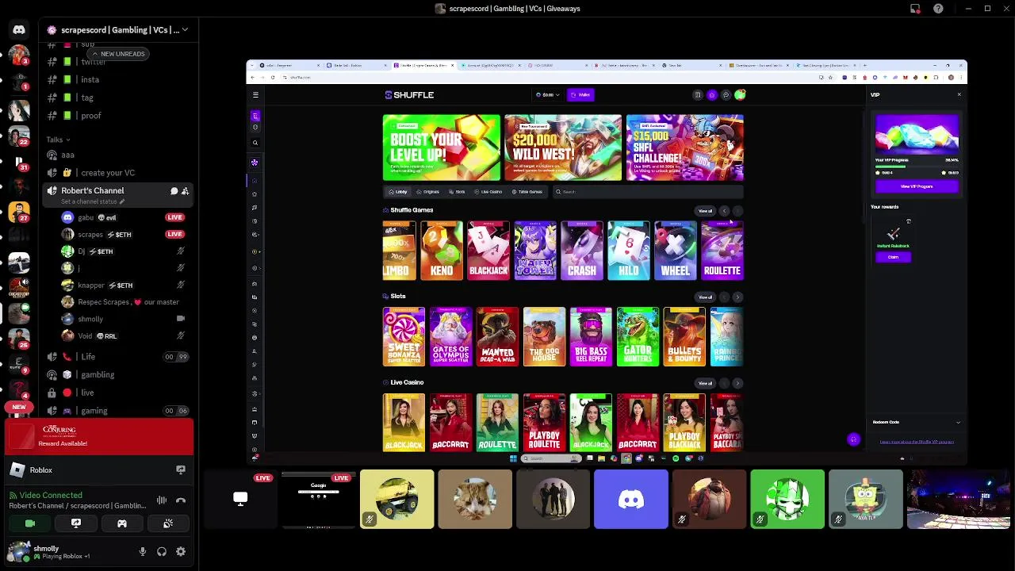Switch to the Originals tab on Shuffle
Screen dimensions: 1015x571
[428, 192]
